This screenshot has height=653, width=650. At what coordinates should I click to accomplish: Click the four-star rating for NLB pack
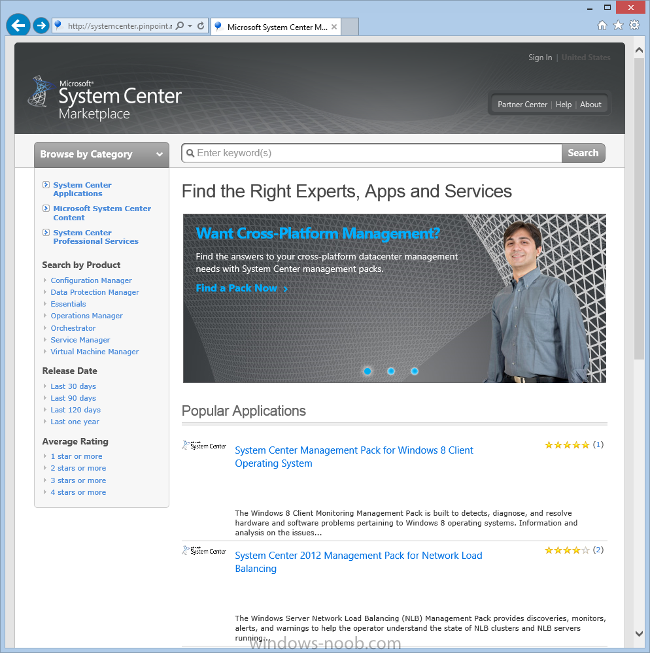click(567, 550)
